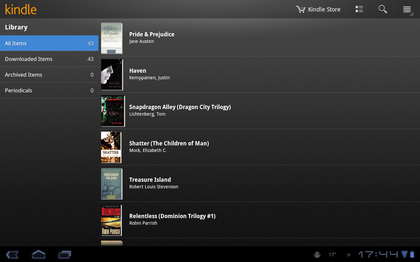Select Treasure Island title
Image resolution: width=420 pixels, height=262 pixels.
[x=150, y=180]
